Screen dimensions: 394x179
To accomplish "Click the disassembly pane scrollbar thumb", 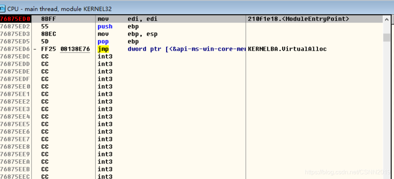I will coord(386,38).
